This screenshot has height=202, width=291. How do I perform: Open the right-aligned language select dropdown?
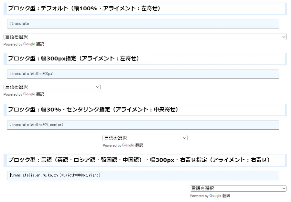coord(238,188)
